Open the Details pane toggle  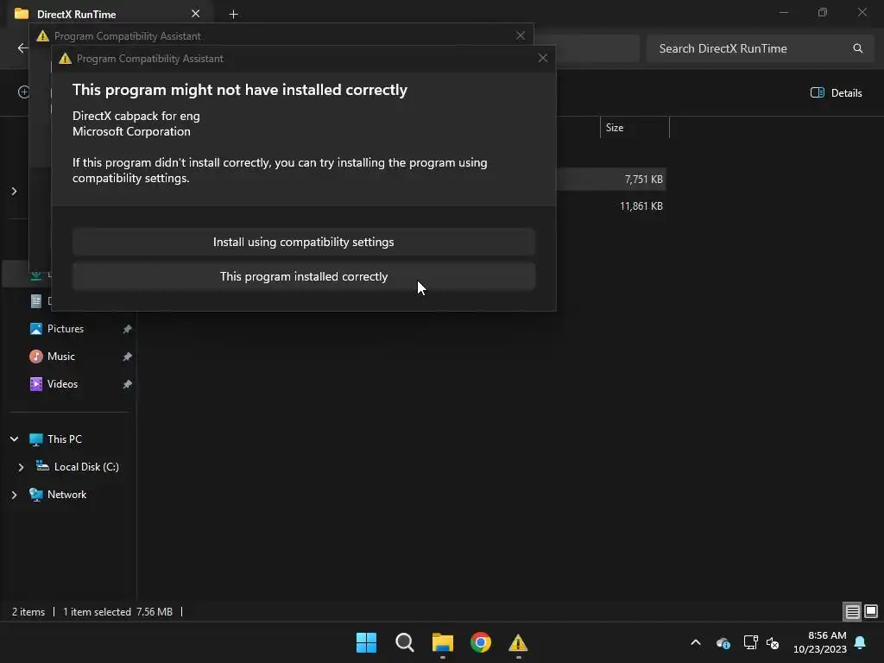[x=836, y=92]
